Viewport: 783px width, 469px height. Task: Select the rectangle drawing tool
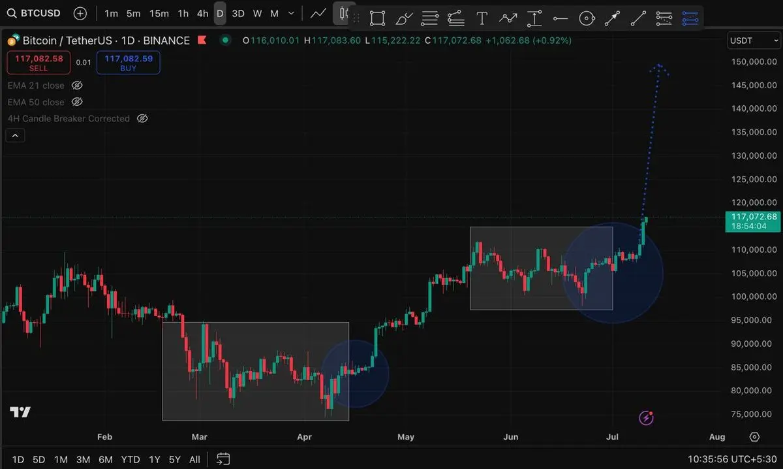tap(377, 19)
